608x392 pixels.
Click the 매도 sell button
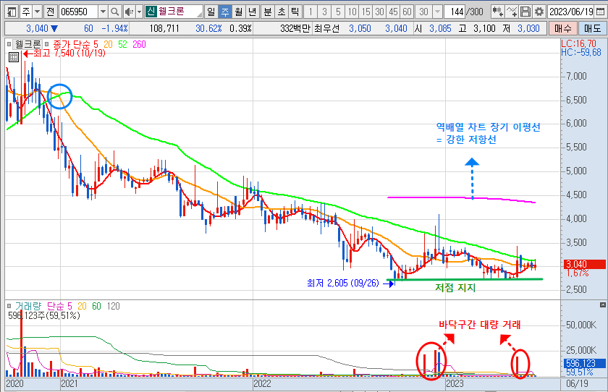pos(592,28)
